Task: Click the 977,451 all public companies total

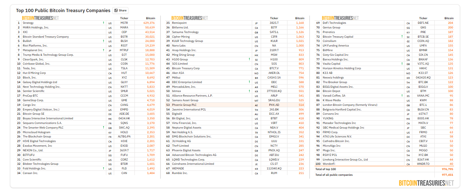Action: coord(447,175)
